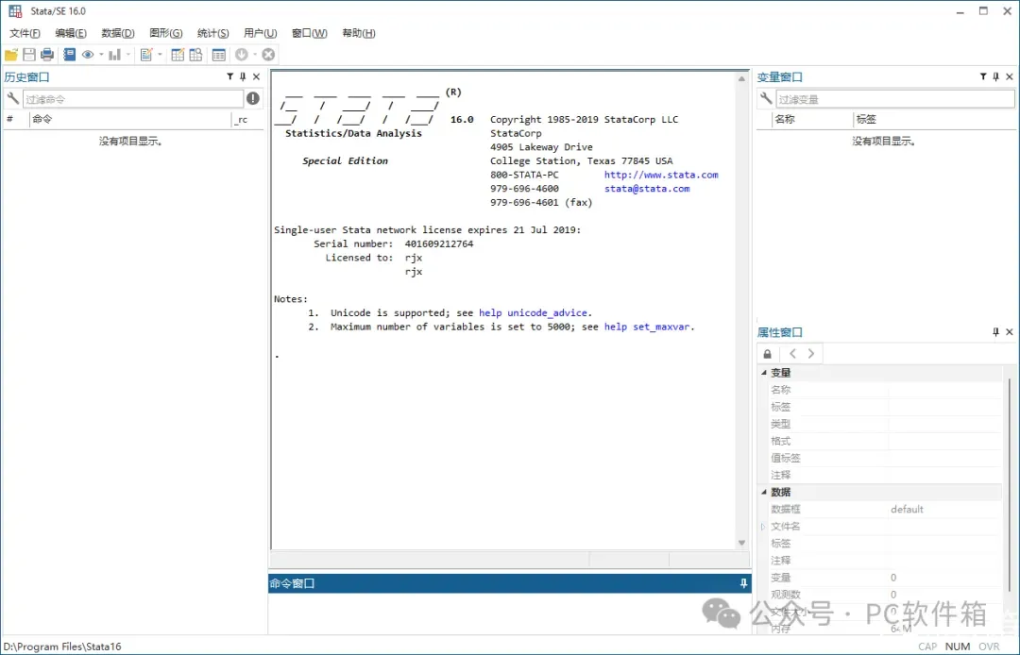Open dropdown arrow beside Graph icon
This screenshot has height=655, width=1020.
128,55
